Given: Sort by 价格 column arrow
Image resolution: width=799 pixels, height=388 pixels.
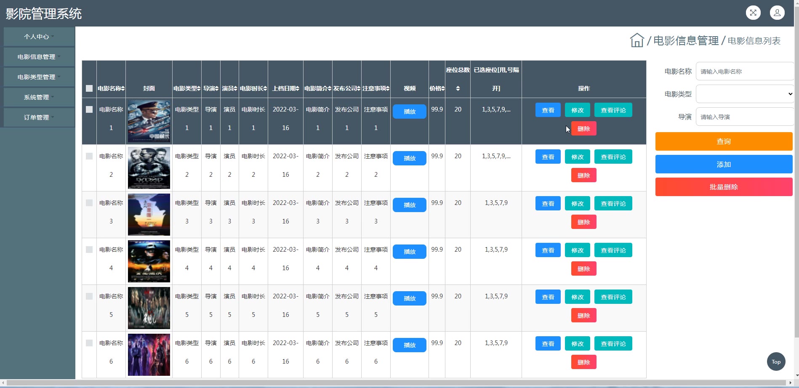Looking at the screenshot, I should click(x=442, y=88).
